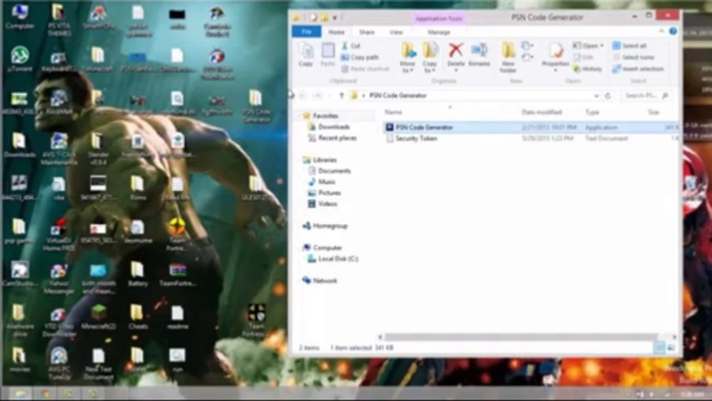Select the PSN Code Generator desktop folder
This screenshot has height=401, width=712.
(256, 106)
